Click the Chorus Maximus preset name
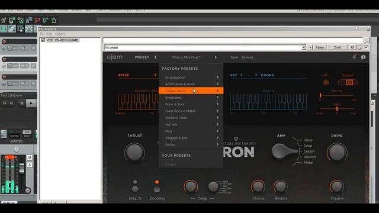The width and height of the screenshot is (379, 213). click(185, 57)
